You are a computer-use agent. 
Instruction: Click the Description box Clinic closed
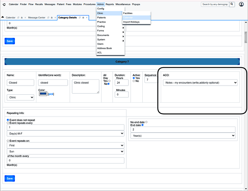[86, 86]
